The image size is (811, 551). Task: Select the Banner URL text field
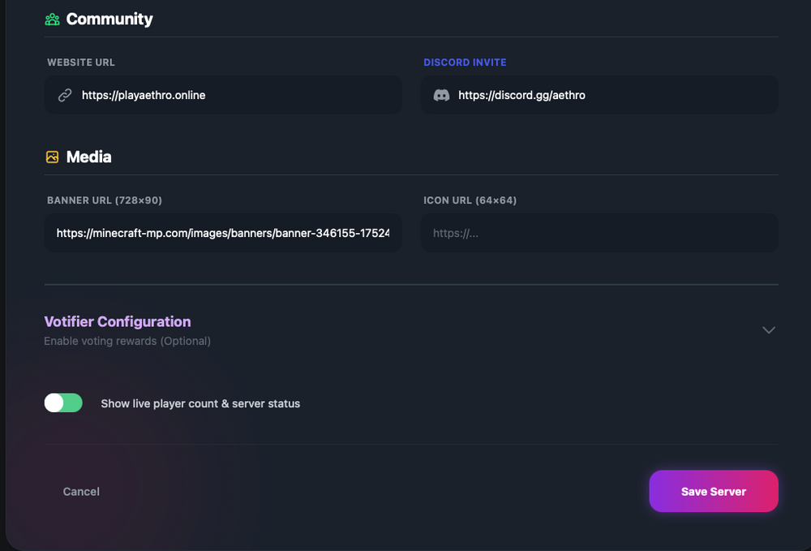click(x=223, y=233)
